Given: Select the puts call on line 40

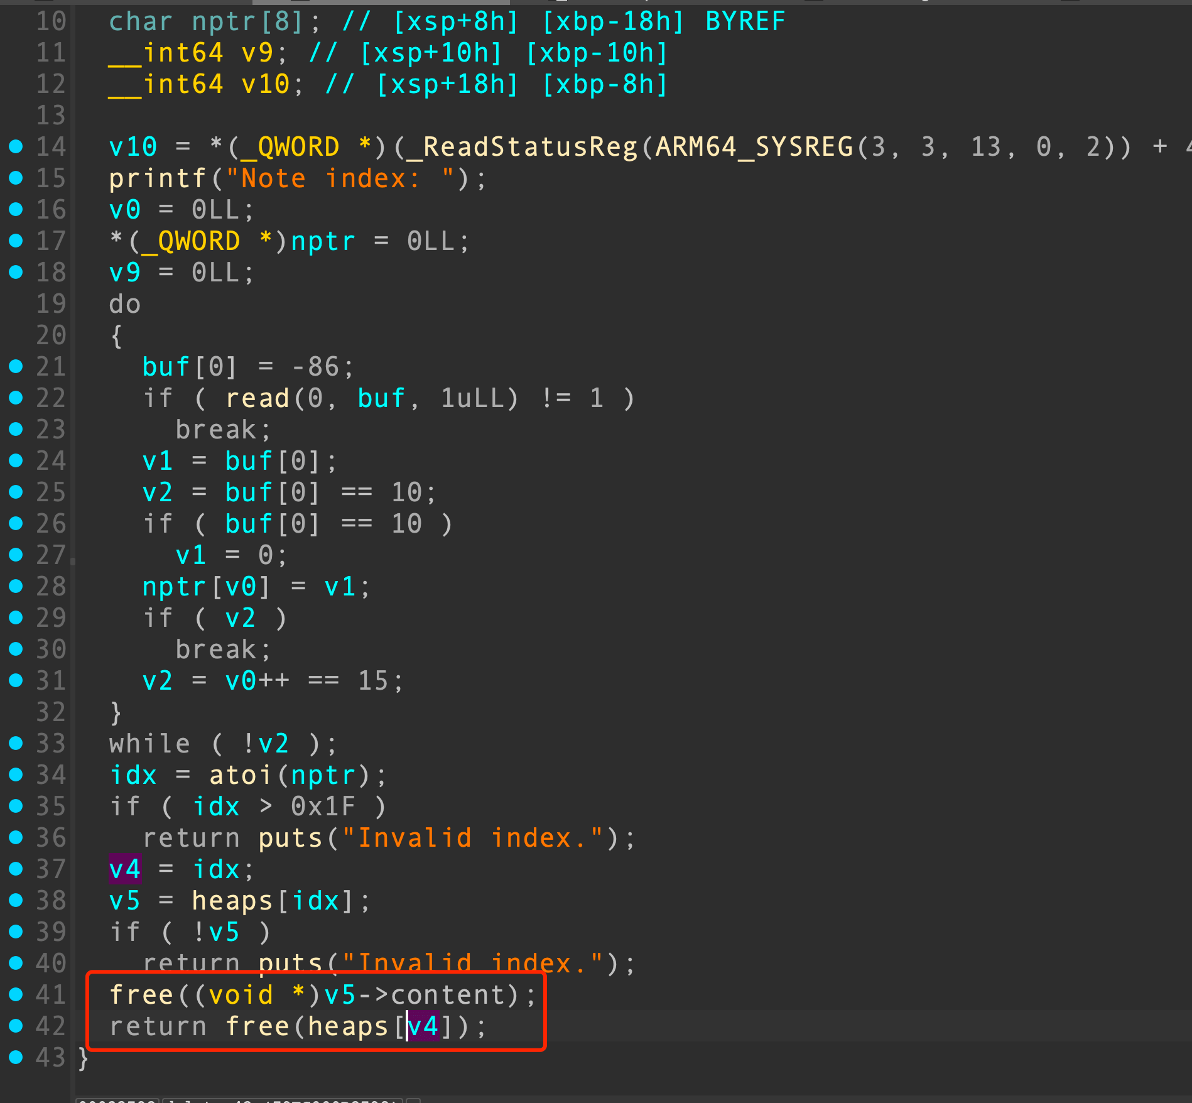Looking at the screenshot, I should click(290, 964).
